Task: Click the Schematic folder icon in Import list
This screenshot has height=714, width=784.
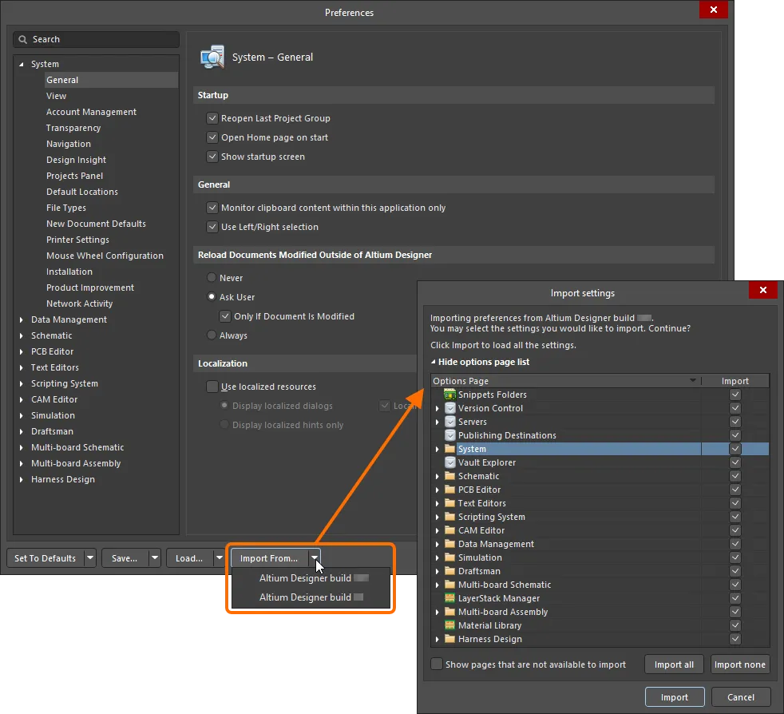Action: coord(449,475)
